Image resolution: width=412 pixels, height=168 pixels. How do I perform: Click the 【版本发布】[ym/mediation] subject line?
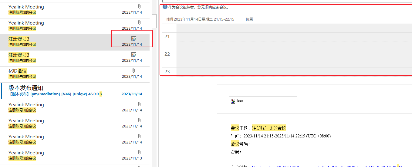pos(55,94)
